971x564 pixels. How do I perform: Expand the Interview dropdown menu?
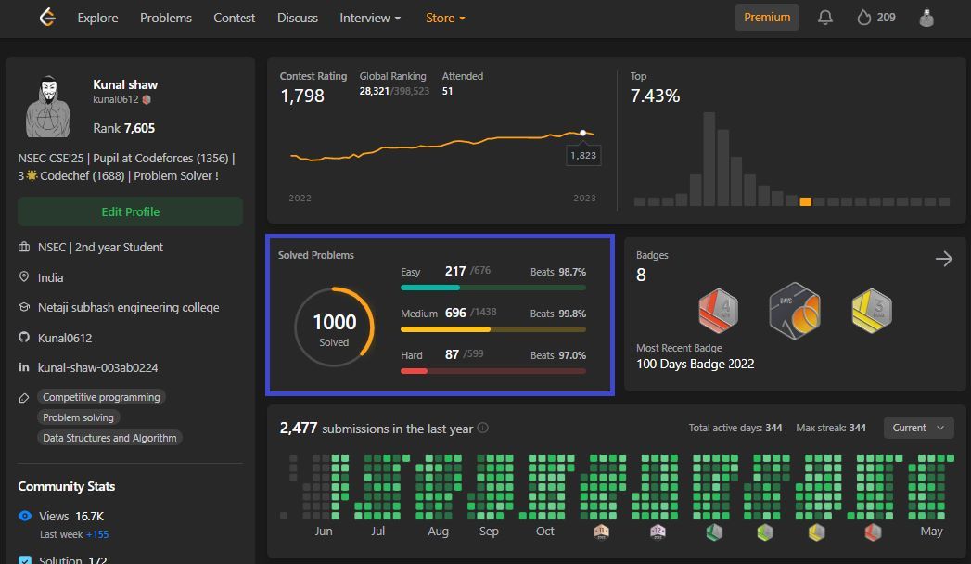pyautogui.click(x=370, y=18)
